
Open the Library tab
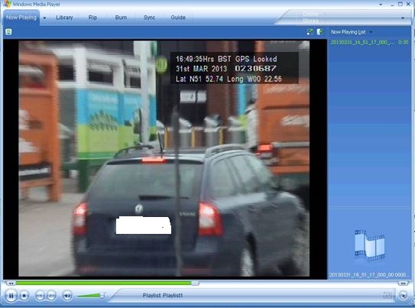[64, 18]
